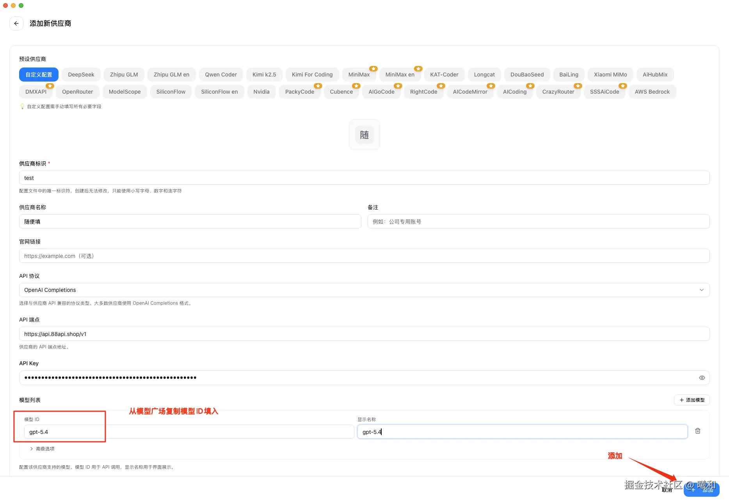The image size is (729, 503).
Task: Select the CrazyRouter preset
Action: 558,92
